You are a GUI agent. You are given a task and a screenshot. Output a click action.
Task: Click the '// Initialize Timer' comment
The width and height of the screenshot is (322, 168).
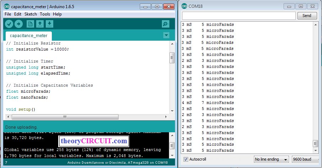(x=29, y=62)
